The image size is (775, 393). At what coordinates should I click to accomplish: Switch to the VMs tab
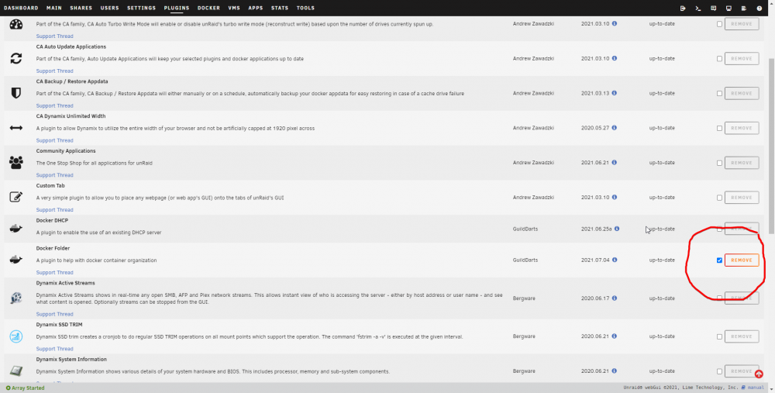click(234, 8)
